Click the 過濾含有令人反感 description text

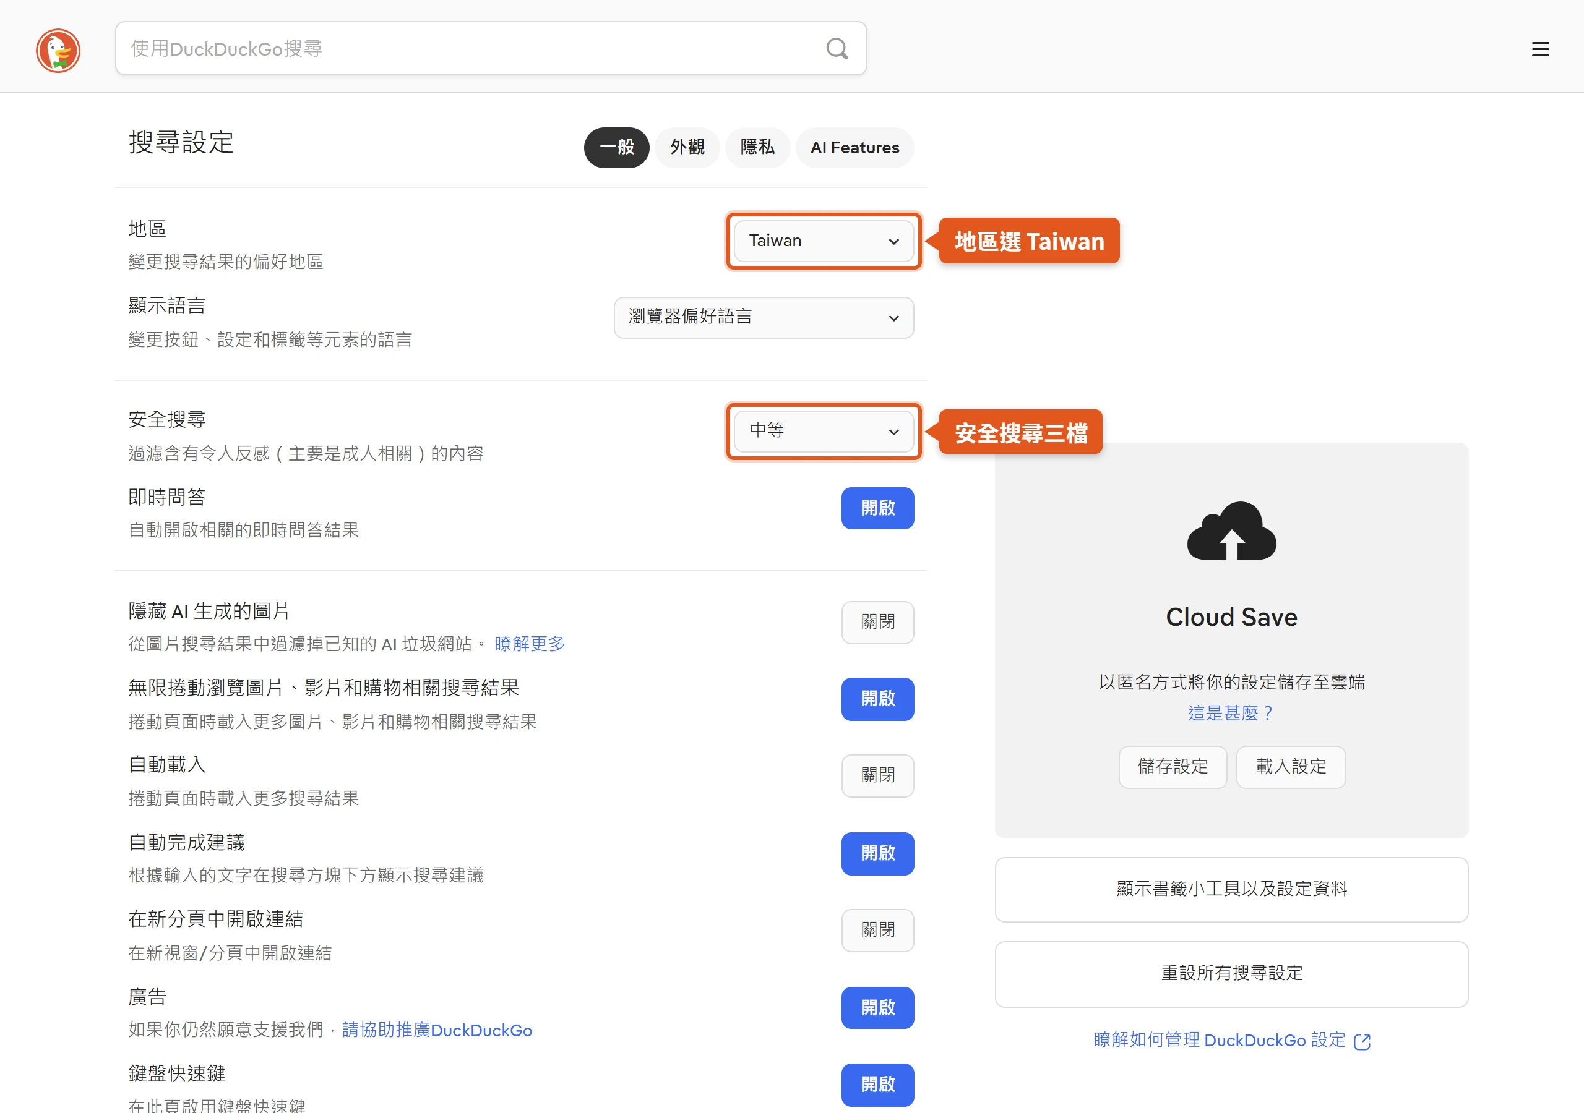[x=306, y=454]
